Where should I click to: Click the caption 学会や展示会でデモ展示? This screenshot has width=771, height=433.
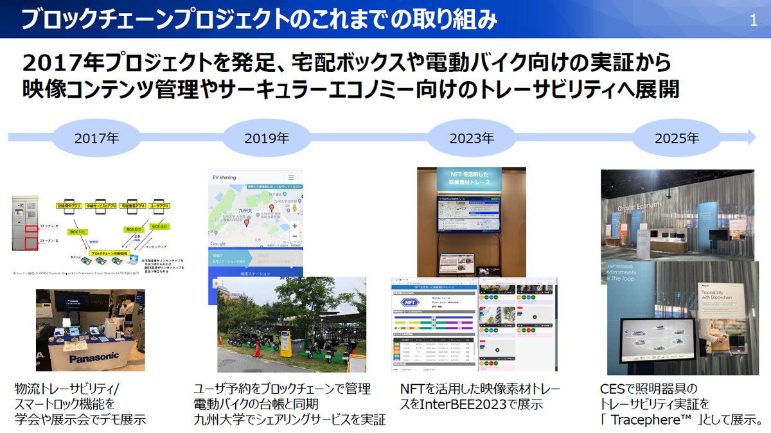(80, 420)
